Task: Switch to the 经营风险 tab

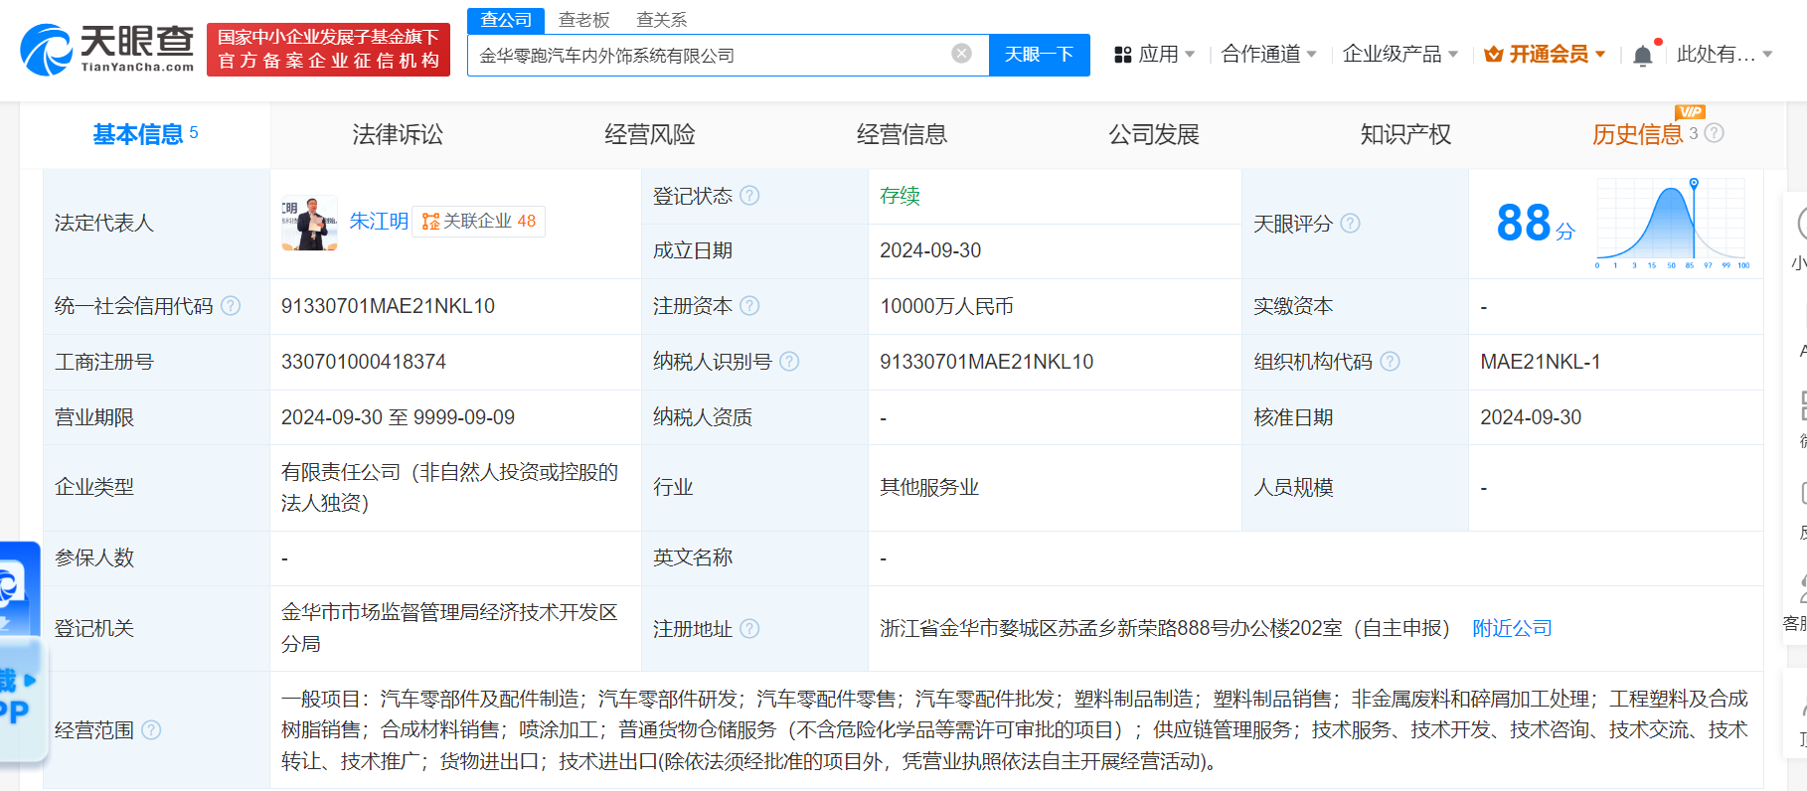Action: click(650, 134)
